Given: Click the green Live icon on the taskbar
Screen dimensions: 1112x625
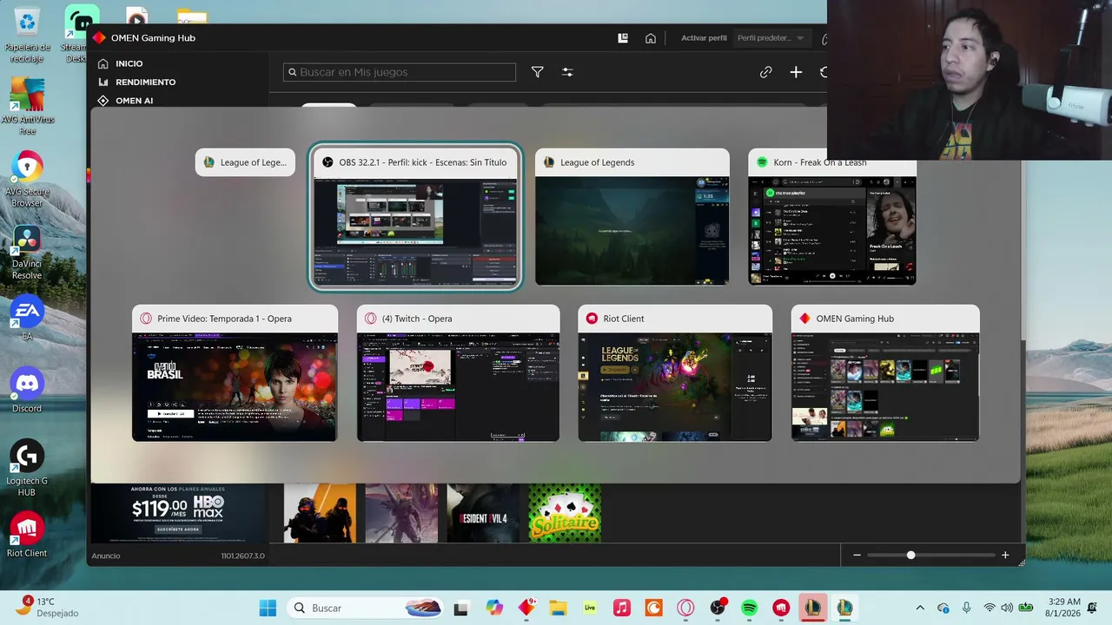Looking at the screenshot, I should 590,608.
